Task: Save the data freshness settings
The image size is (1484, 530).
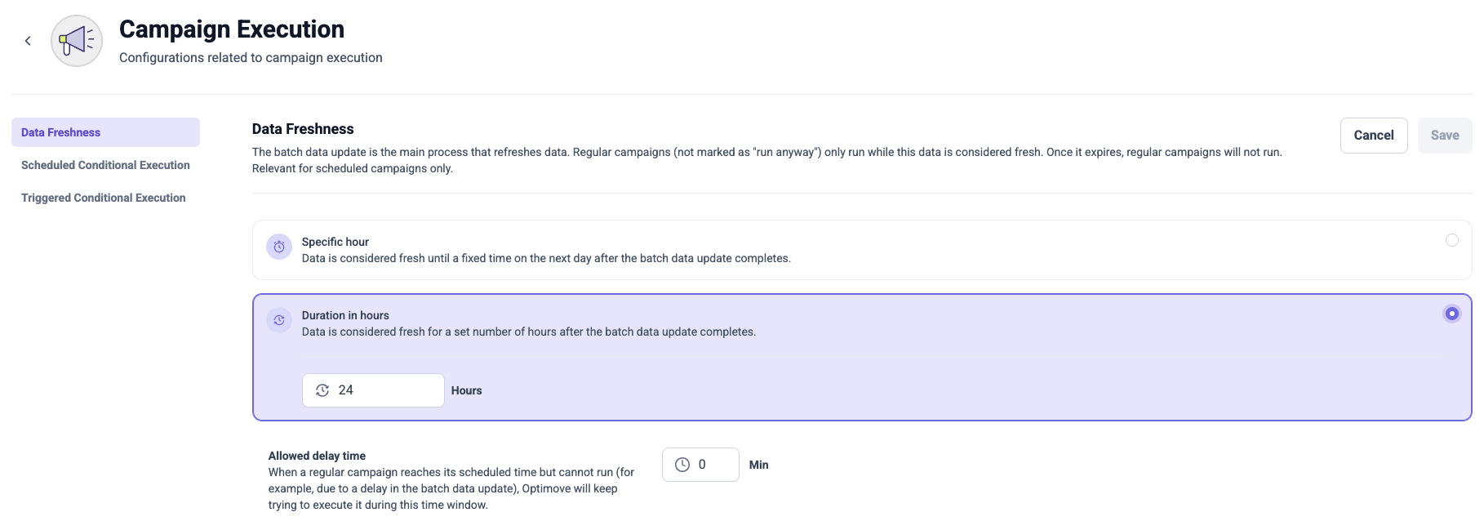Action: tap(1445, 136)
